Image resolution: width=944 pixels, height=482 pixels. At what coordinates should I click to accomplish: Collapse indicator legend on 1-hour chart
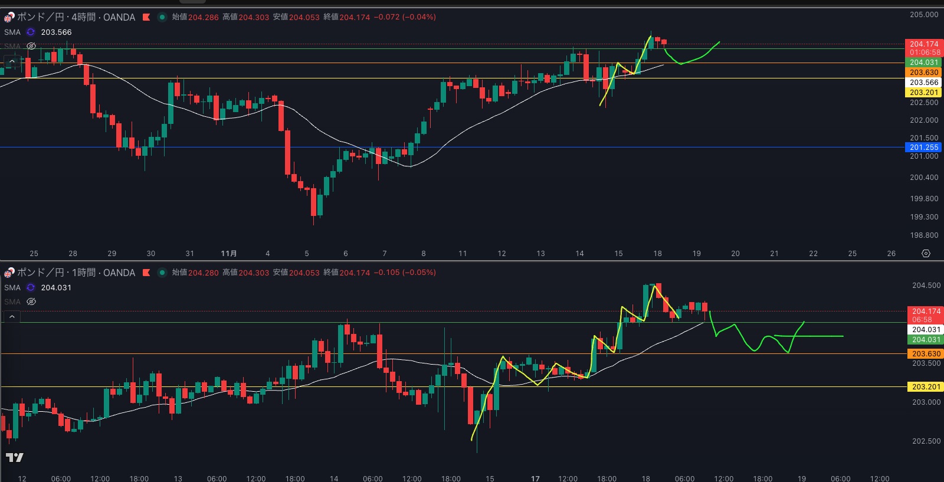(x=12, y=317)
